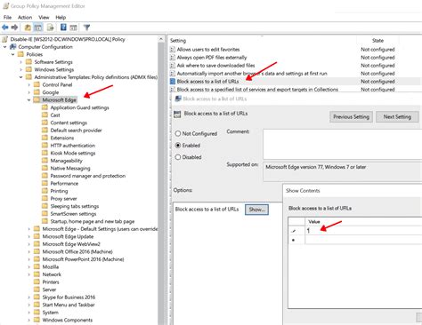
Task: Expand the Software Settings node
Action: coord(21,62)
